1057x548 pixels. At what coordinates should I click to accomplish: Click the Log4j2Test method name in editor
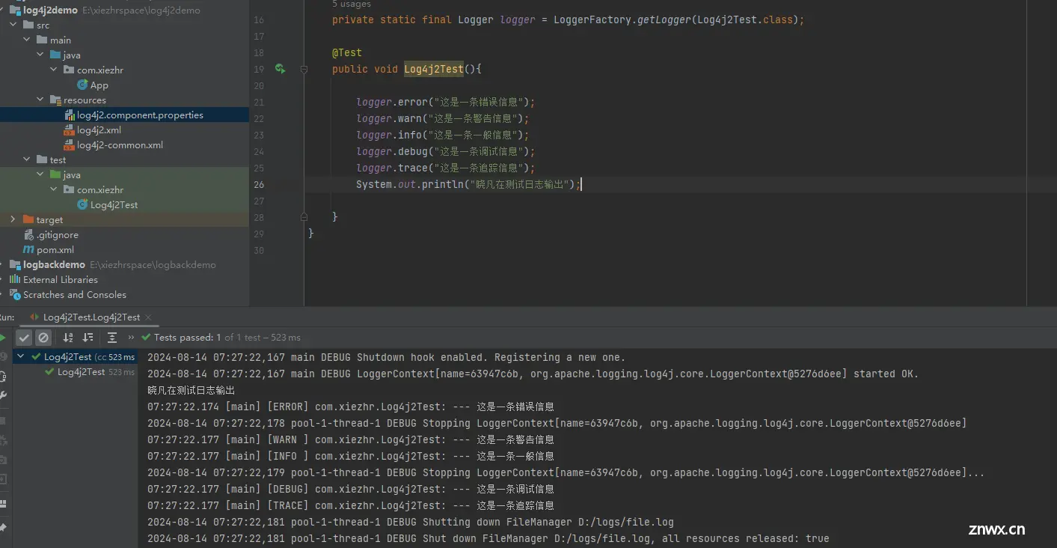pos(434,69)
